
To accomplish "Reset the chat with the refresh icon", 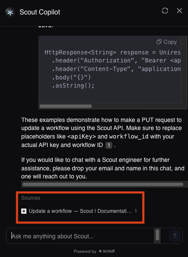I will 165,11.
